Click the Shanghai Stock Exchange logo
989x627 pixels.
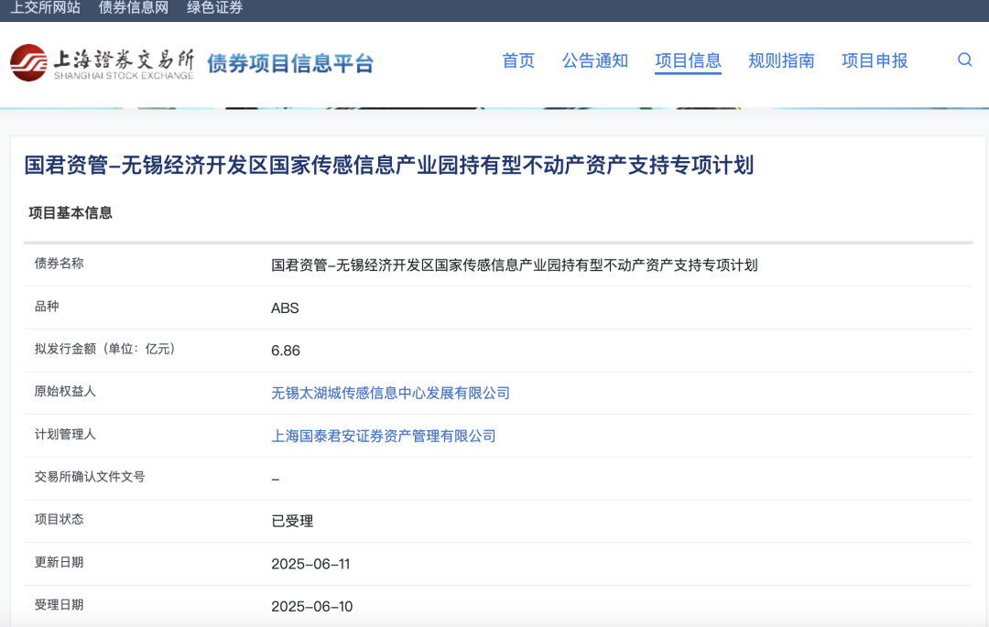[103, 62]
